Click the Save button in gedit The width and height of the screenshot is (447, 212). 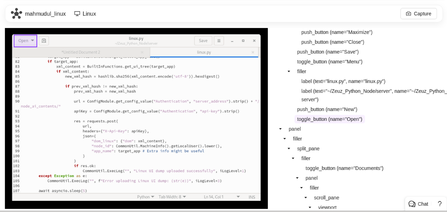click(203, 41)
